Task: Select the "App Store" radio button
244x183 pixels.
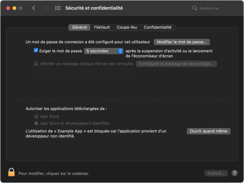Action: tap(36, 116)
